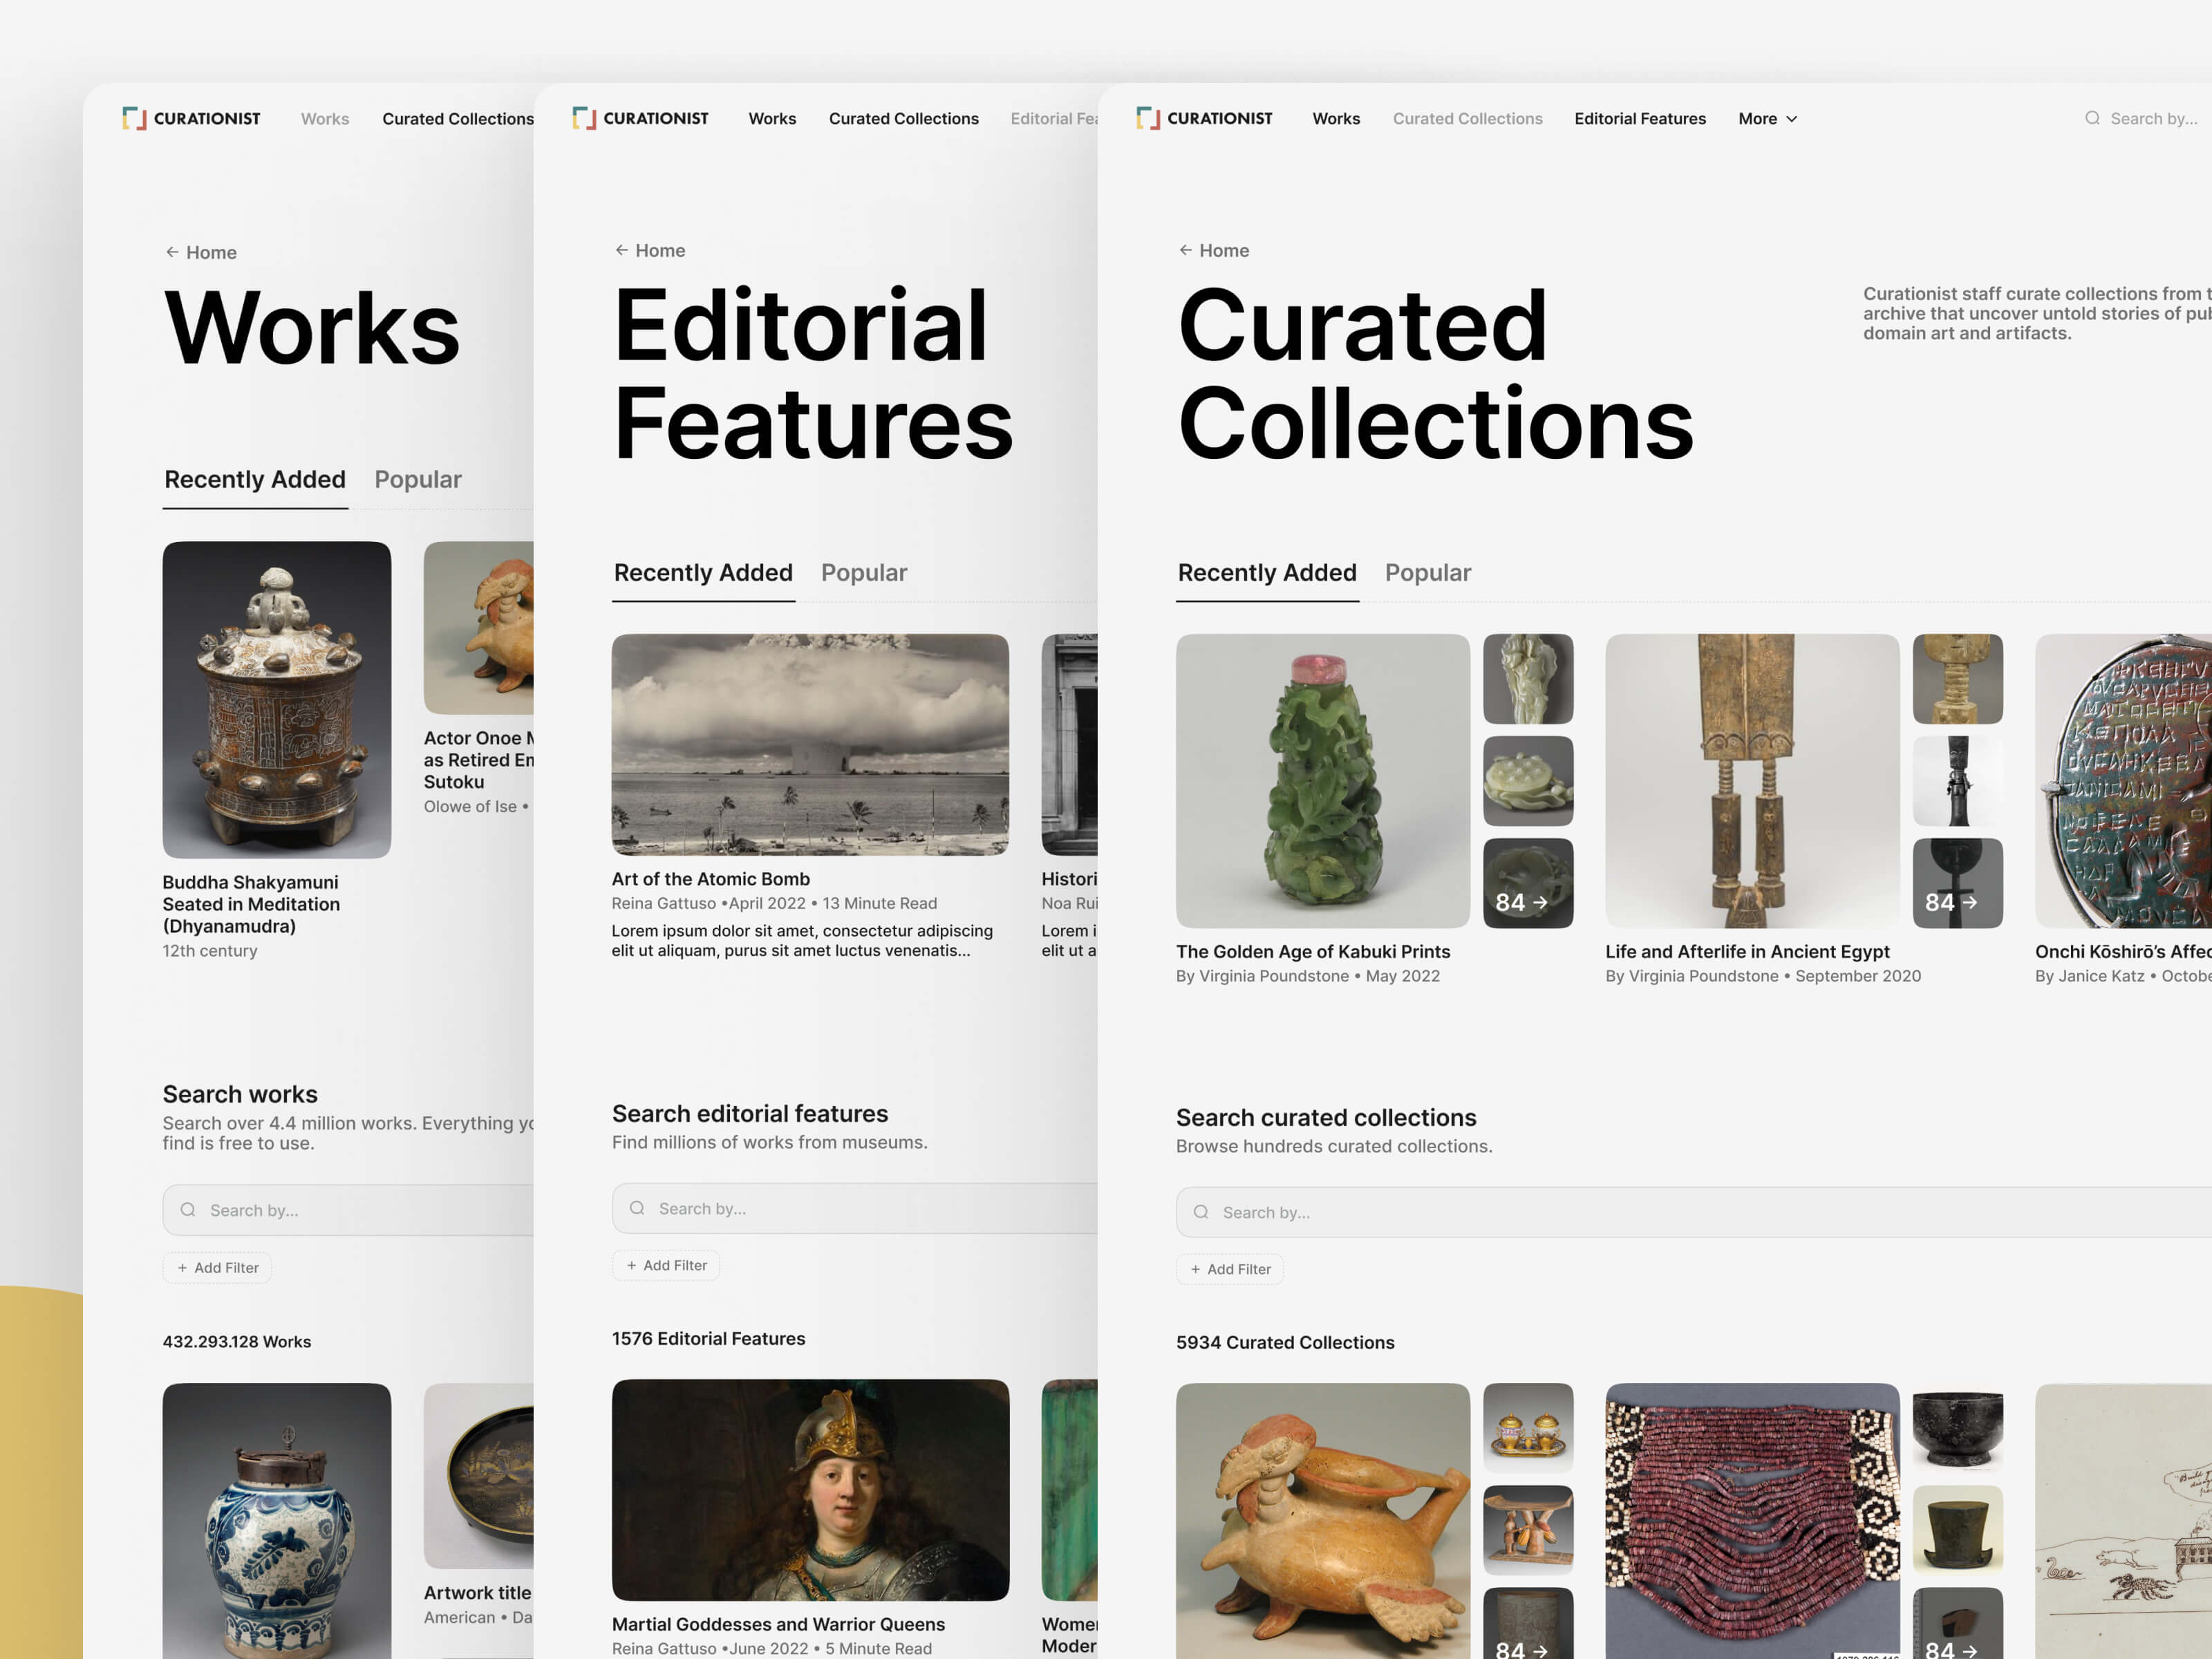This screenshot has height=1659, width=2212.
Task: Switch to Popular tab in Curated Collections window
Action: click(x=1428, y=573)
